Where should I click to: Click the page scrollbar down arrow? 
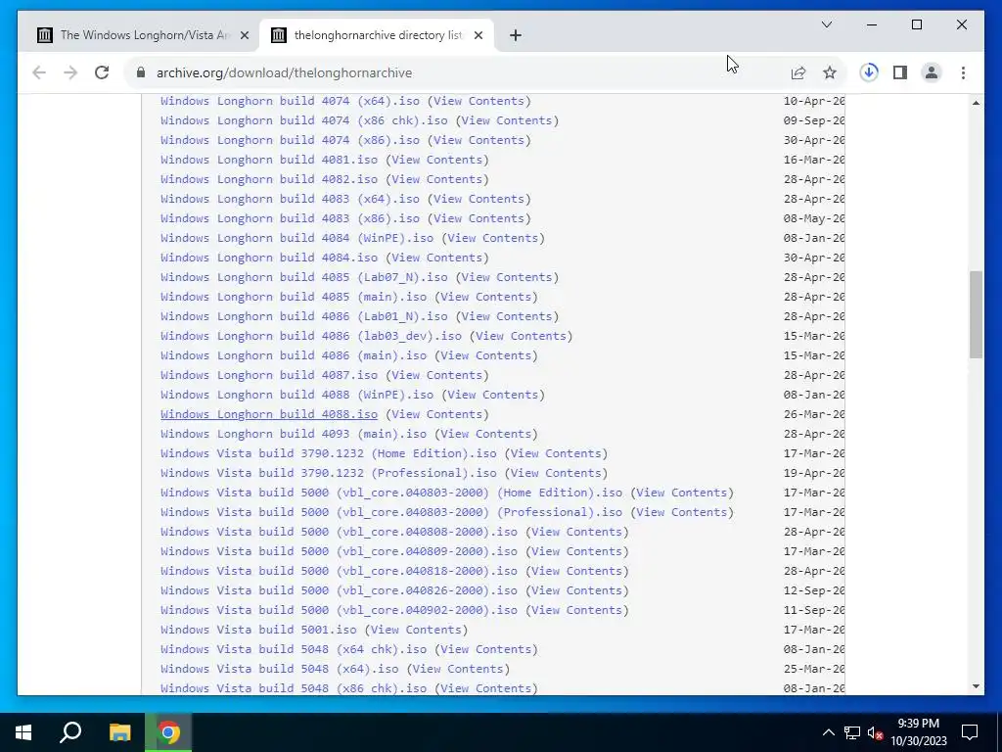click(976, 686)
